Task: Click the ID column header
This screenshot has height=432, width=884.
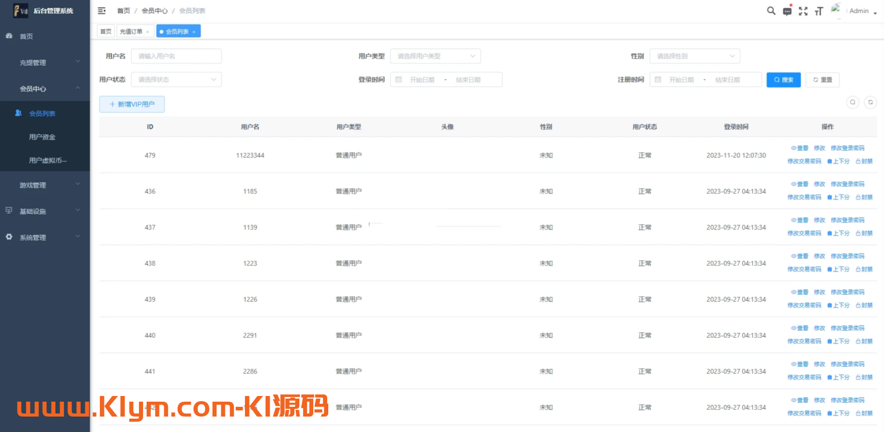Action: click(x=150, y=127)
